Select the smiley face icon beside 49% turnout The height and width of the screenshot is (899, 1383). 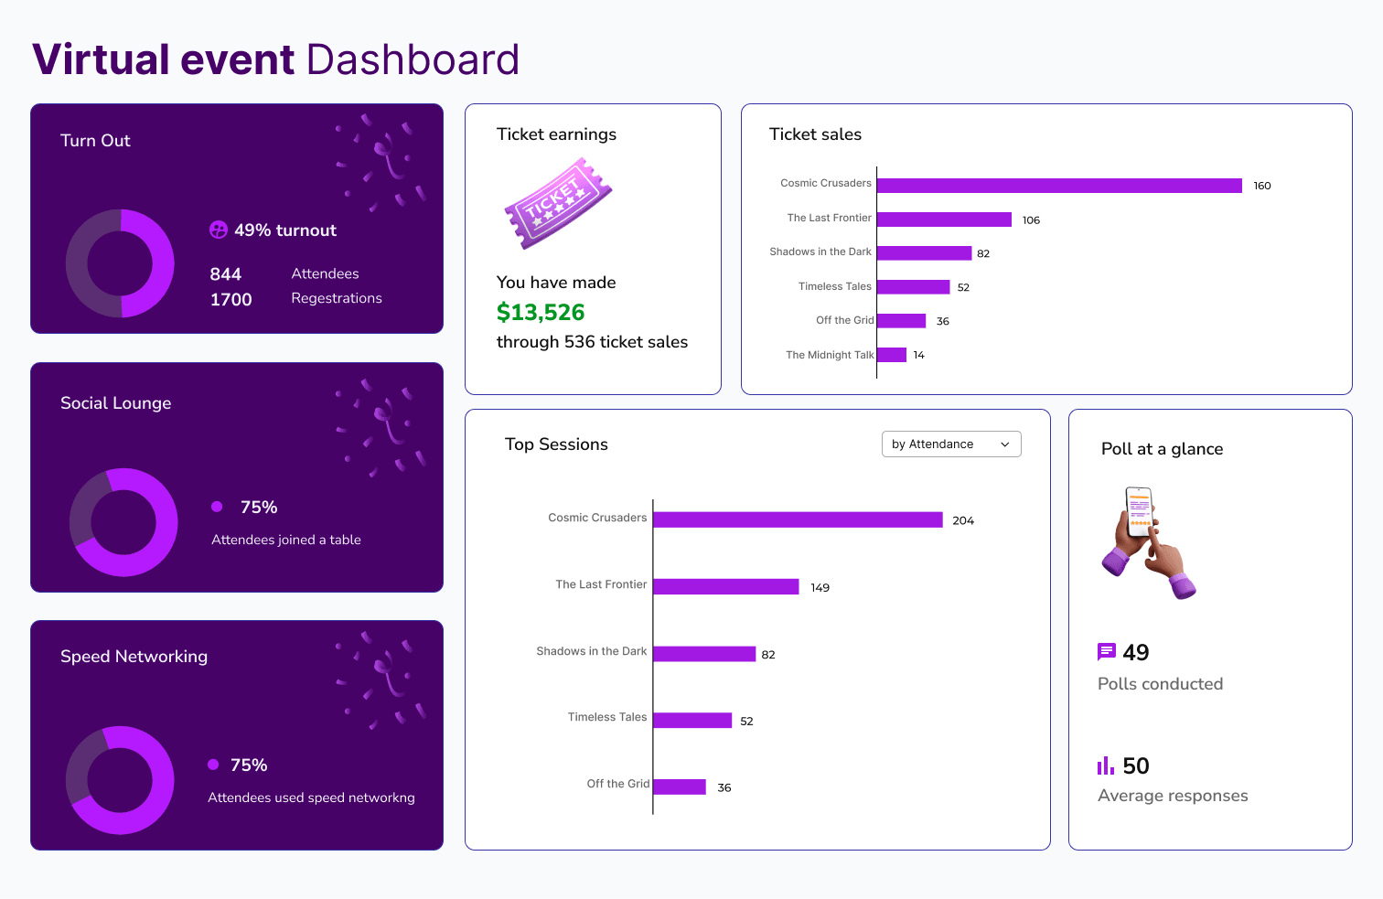219,230
